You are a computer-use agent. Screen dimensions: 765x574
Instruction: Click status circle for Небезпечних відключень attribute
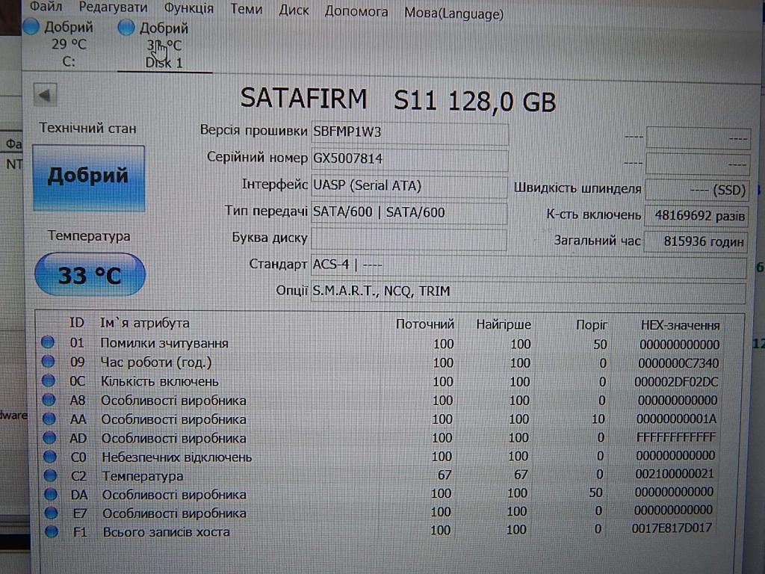(49, 457)
